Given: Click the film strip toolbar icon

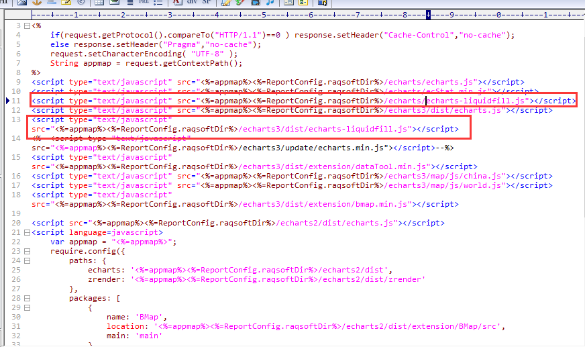Looking at the screenshot, I should point(256,2).
